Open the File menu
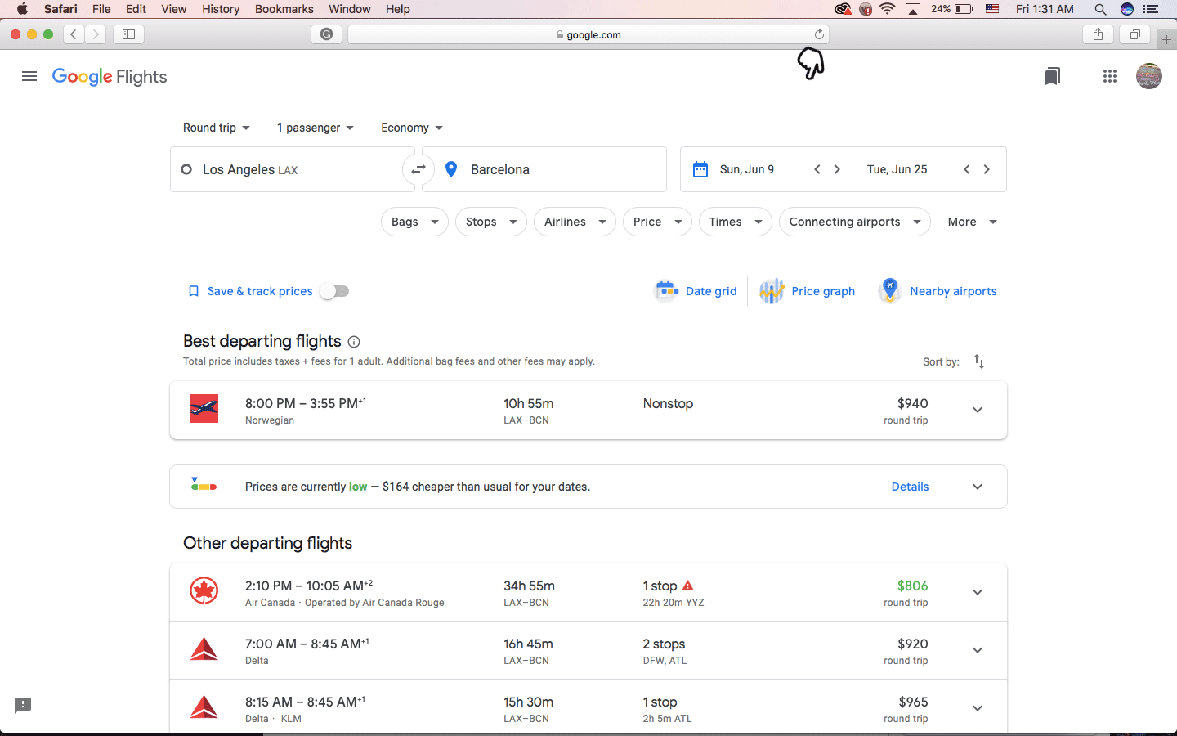The width and height of the screenshot is (1177, 736). [101, 9]
